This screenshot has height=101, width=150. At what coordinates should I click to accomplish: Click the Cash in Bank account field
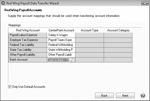tap(58, 60)
